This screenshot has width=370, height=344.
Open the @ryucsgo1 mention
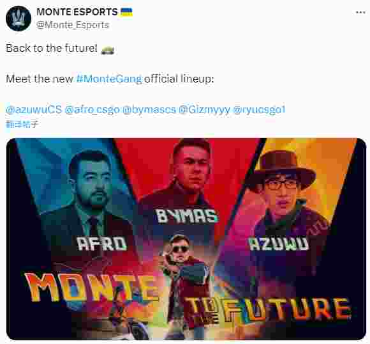(x=259, y=109)
